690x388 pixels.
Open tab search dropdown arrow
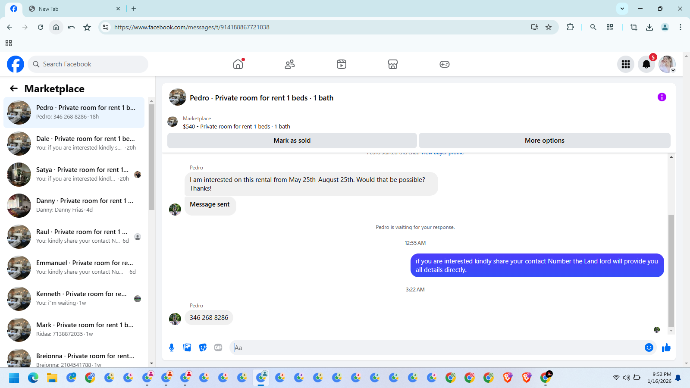click(622, 9)
